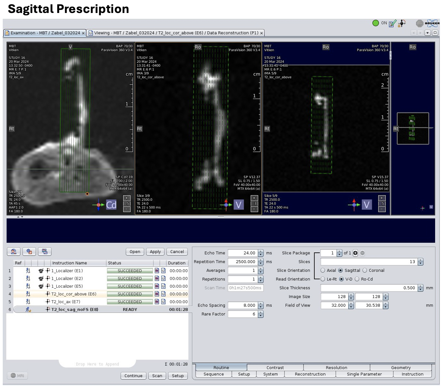
Task: Click the report icon for T2_loc_ax row
Action: 163,302
